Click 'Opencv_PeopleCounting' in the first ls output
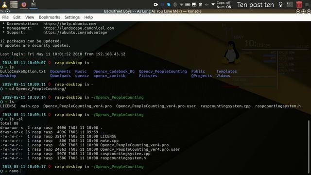This screenshot has height=175, width=311. point(163,71)
